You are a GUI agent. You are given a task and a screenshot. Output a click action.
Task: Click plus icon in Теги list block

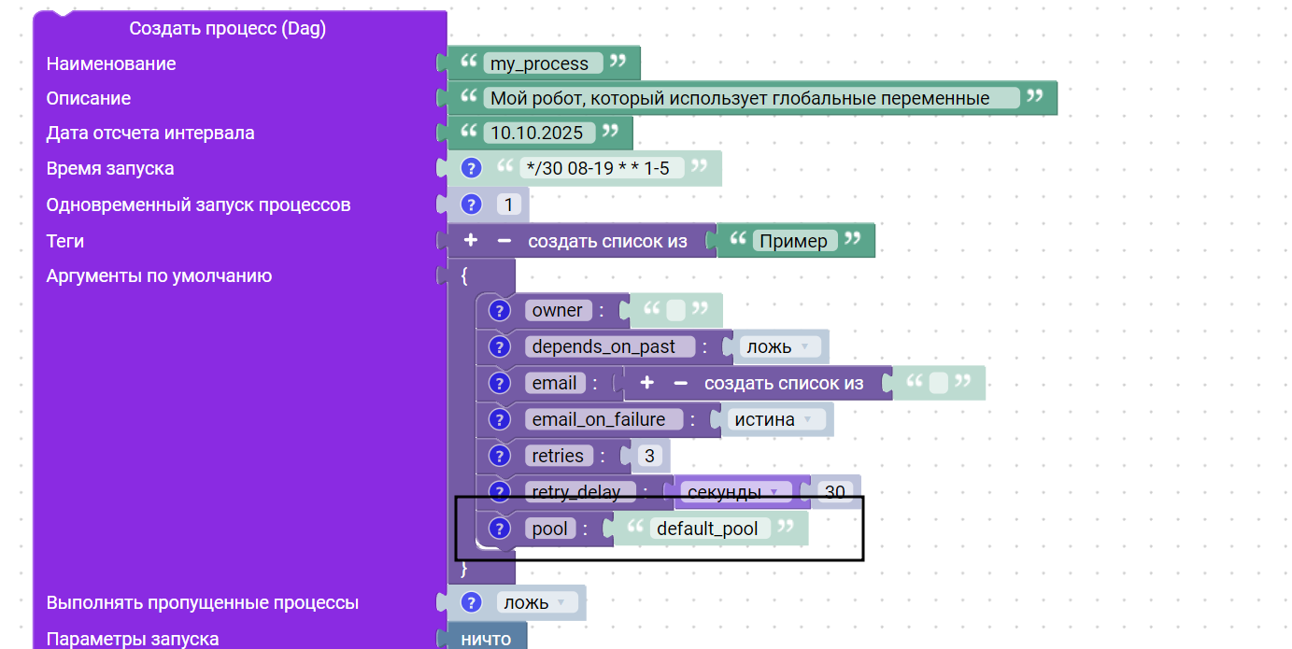tap(471, 241)
